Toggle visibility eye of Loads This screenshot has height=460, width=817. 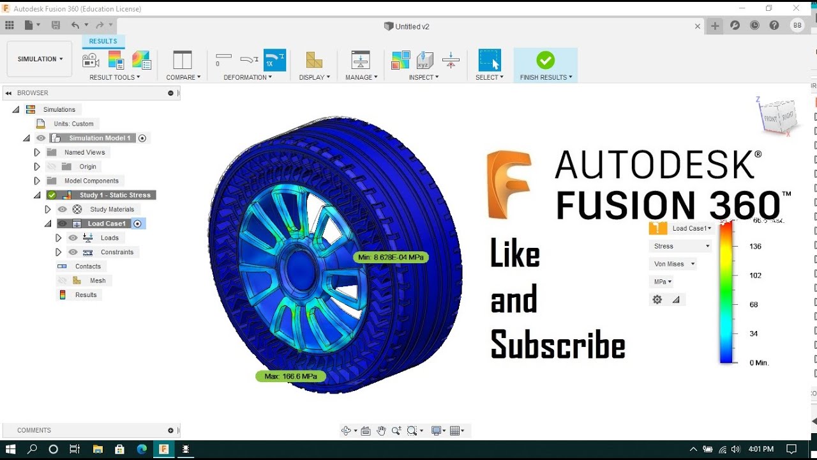[73, 238]
